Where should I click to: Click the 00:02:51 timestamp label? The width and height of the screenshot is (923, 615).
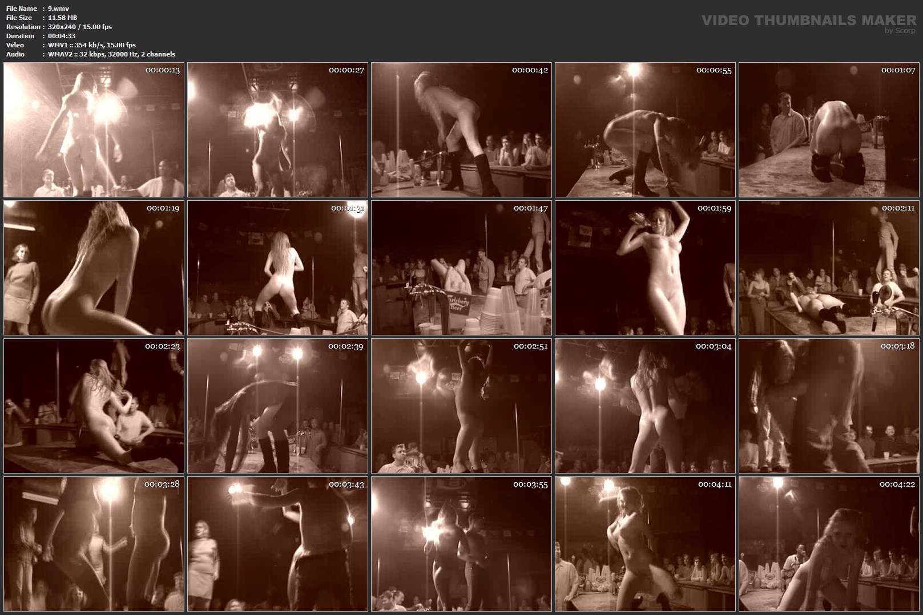click(530, 346)
